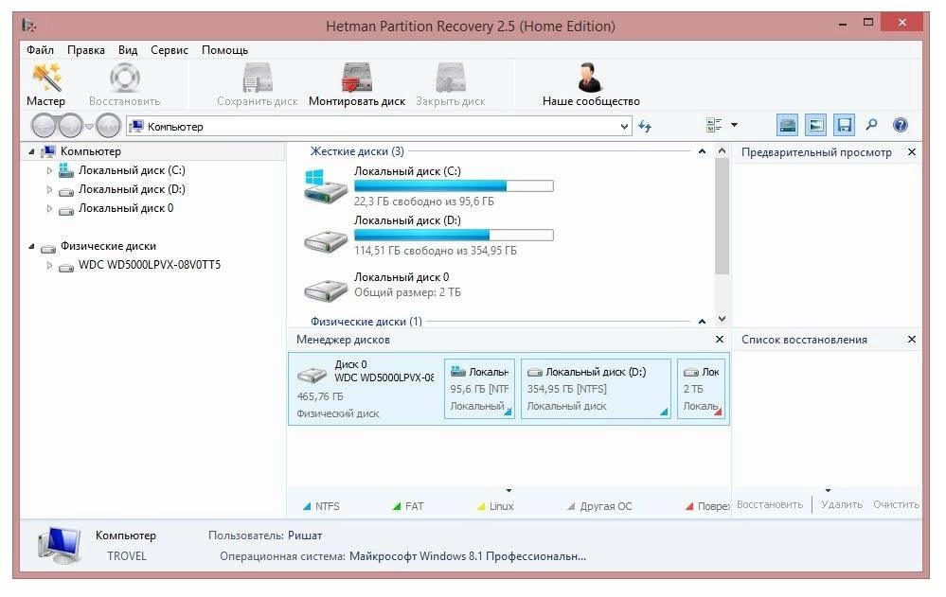
Task: Click the Восстановить lifebuoy toolbar icon
Action: (124, 78)
